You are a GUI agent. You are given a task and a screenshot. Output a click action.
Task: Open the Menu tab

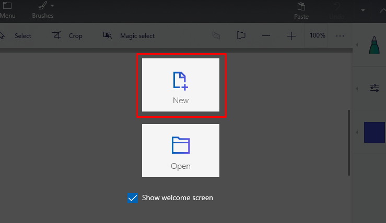point(7,10)
